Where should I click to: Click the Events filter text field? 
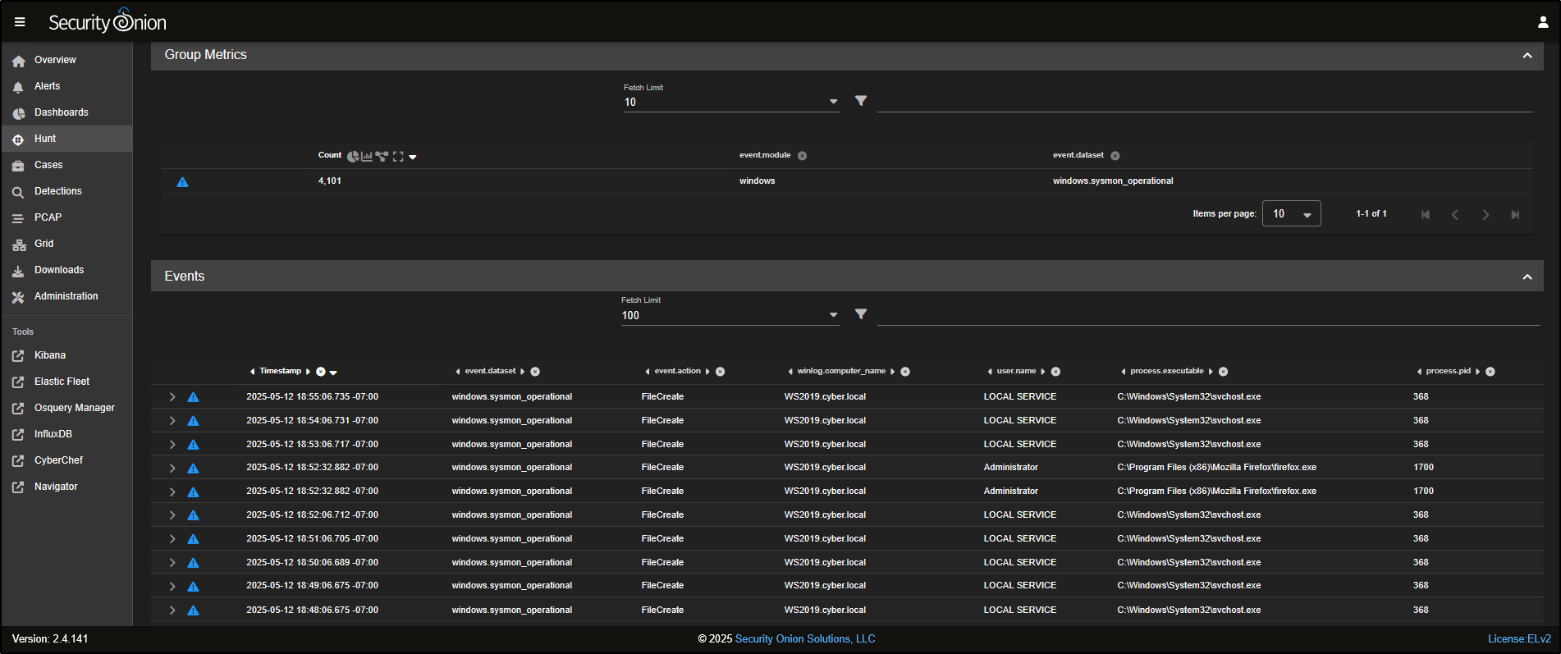[1206, 314]
